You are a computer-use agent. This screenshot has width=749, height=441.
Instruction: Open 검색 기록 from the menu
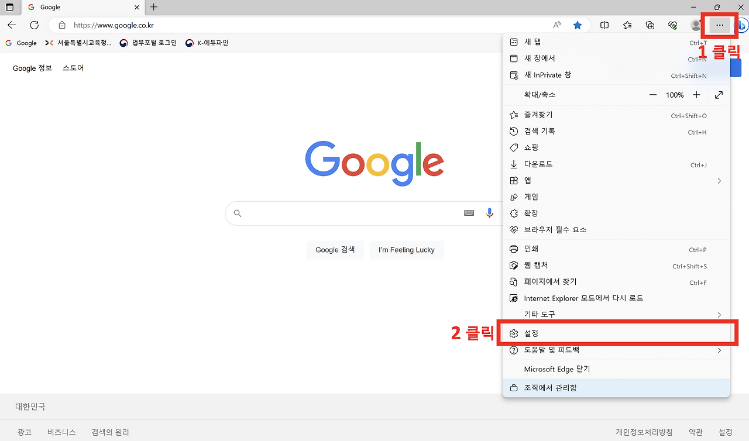click(x=616, y=132)
